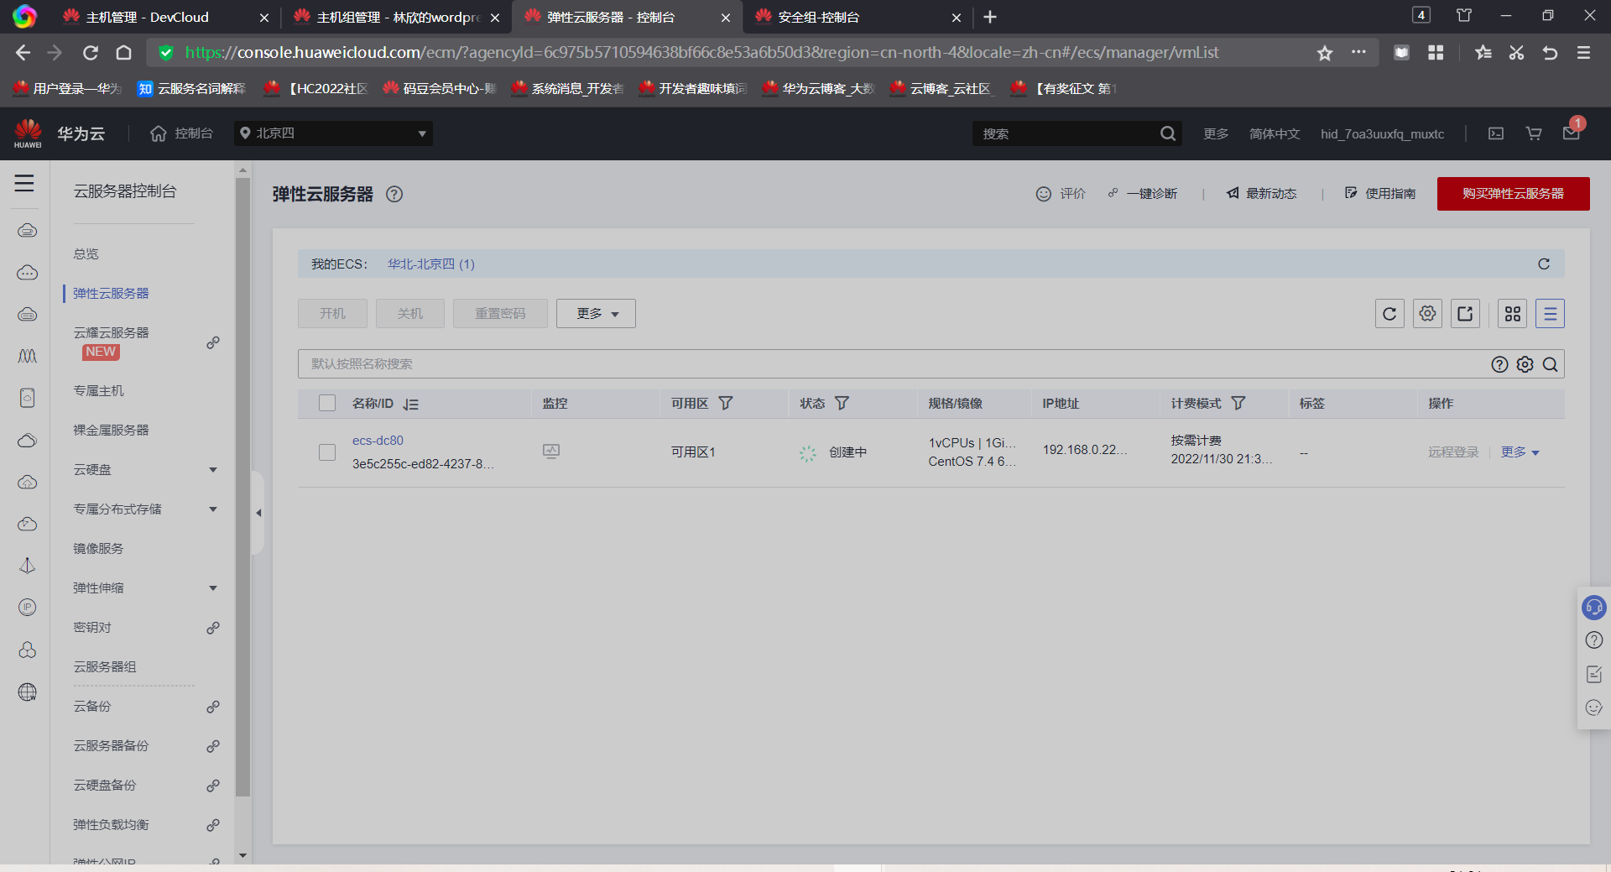Click the 关机 button
The width and height of the screenshot is (1611, 872).
pyautogui.click(x=409, y=314)
